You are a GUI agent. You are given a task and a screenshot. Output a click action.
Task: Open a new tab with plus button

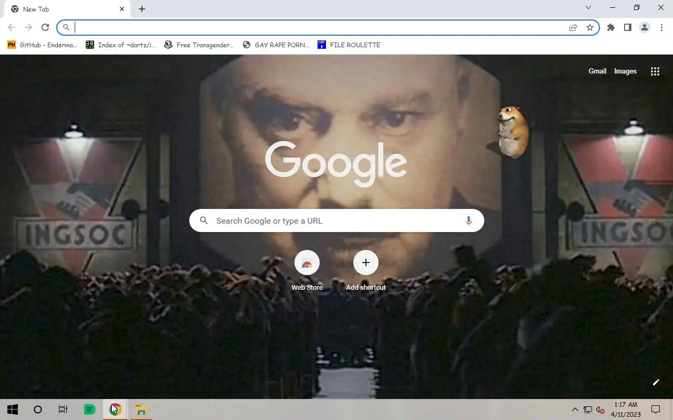142,9
